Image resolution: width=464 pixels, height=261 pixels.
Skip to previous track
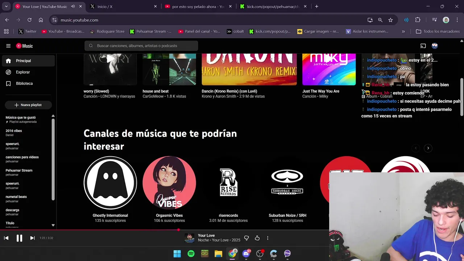coord(6,238)
